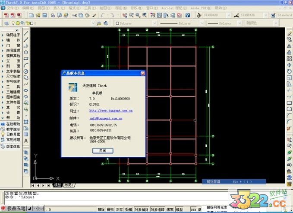This screenshot has height=213, width=293.
Task: Select the Arc draw tool
Action: tap(26, 65)
